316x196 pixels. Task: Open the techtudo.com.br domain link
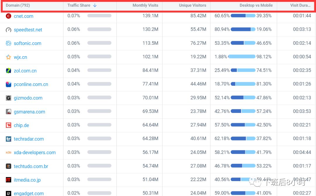[x=31, y=166]
